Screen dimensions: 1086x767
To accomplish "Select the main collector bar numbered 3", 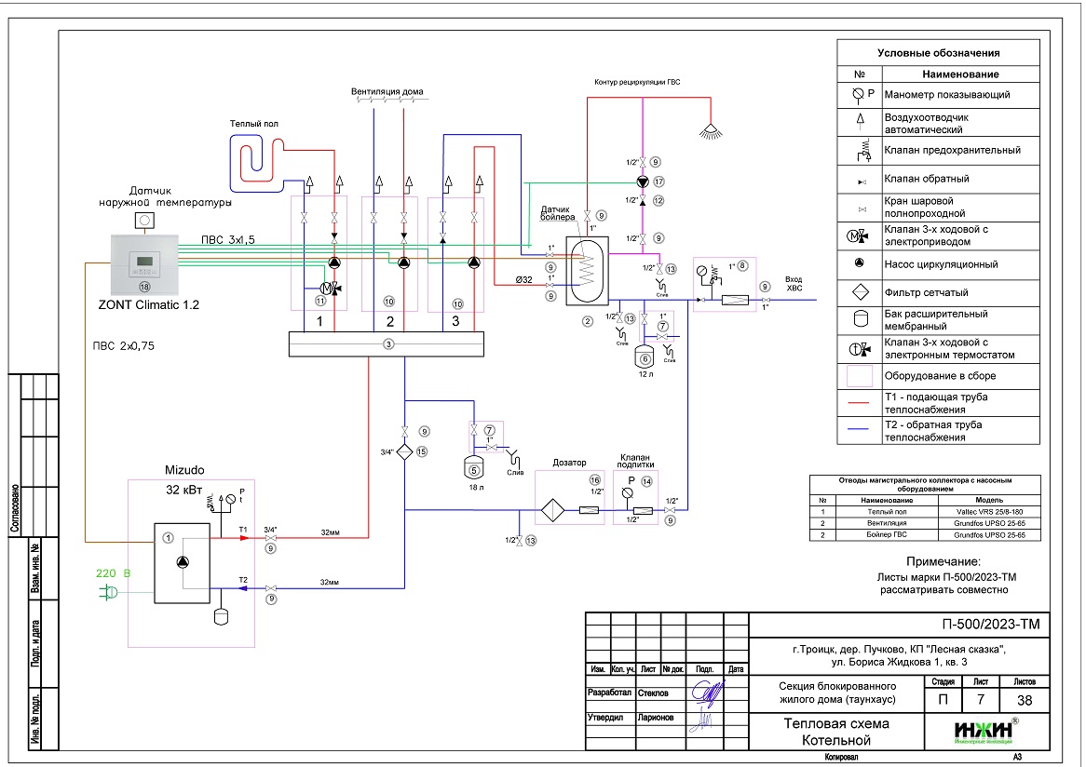I will [x=386, y=344].
